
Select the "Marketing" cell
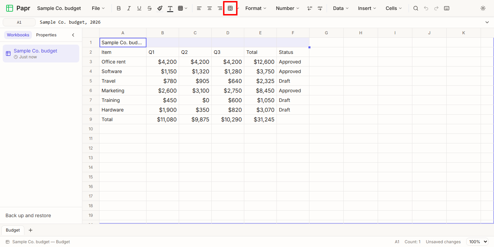tap(123, 91)
